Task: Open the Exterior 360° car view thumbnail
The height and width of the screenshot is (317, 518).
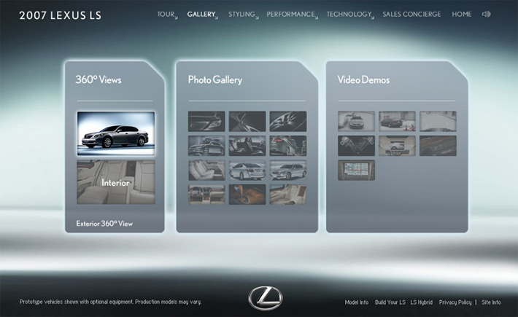Action: 116,133
